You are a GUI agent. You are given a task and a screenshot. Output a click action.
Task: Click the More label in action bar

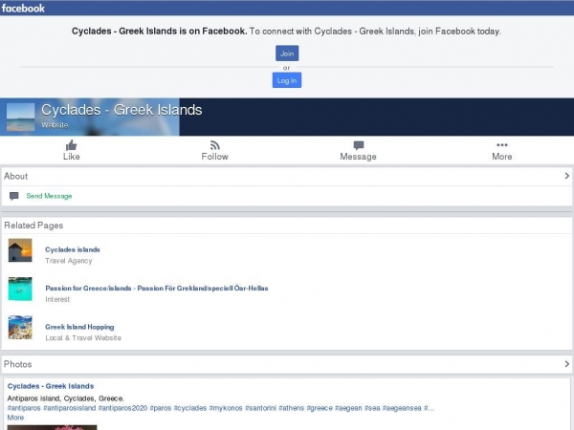[x=502, y=157]
